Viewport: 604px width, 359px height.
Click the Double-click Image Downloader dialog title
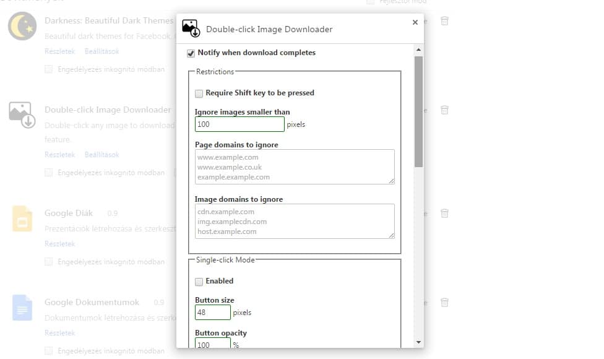[x=269, y=29]
